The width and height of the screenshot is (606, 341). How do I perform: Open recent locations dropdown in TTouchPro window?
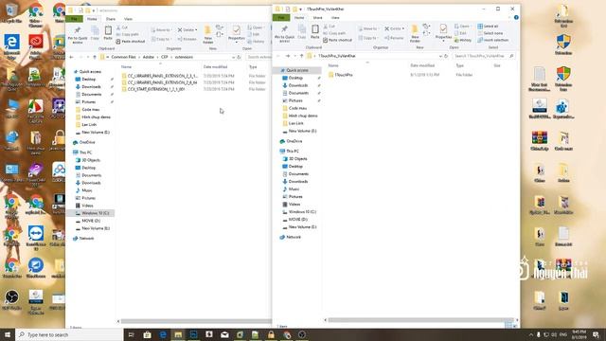coord(294,56)
